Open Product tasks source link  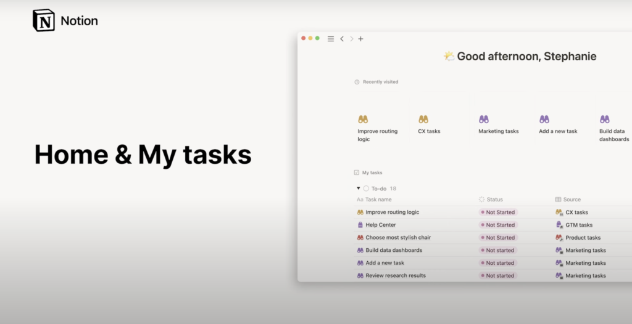[583, 238]
